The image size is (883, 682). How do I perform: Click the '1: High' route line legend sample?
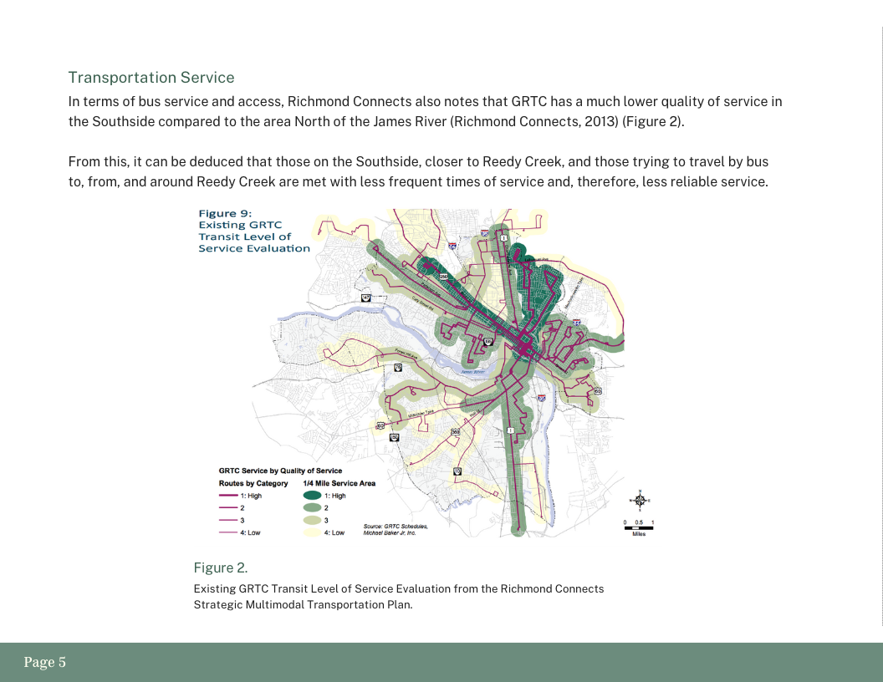(x=228, y=496)
